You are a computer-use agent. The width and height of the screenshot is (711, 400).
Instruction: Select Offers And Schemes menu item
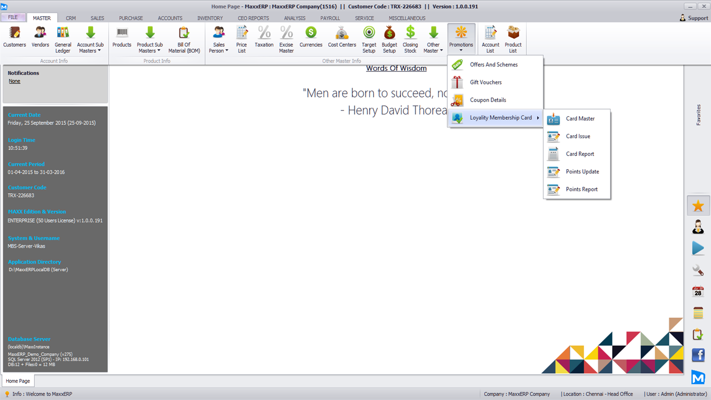click(x=493, y=65)
